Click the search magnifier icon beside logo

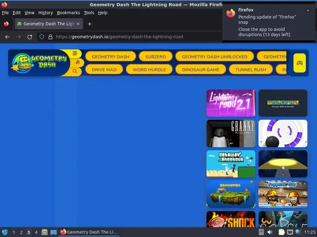click(x=75, y=71)
